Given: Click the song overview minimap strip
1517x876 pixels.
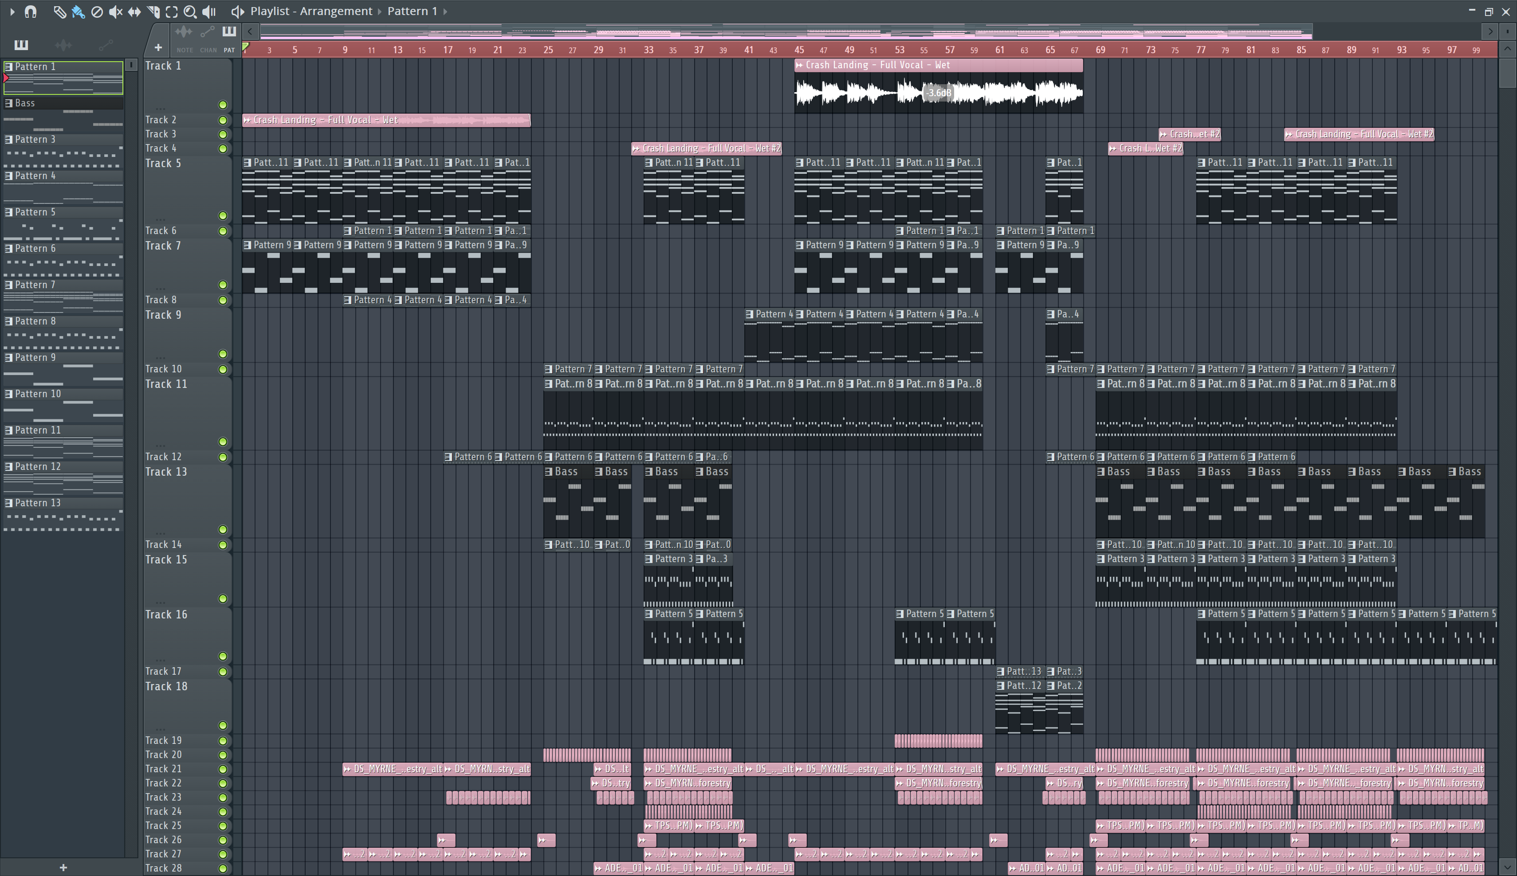Looking at the screenshot, I should 786,31.
